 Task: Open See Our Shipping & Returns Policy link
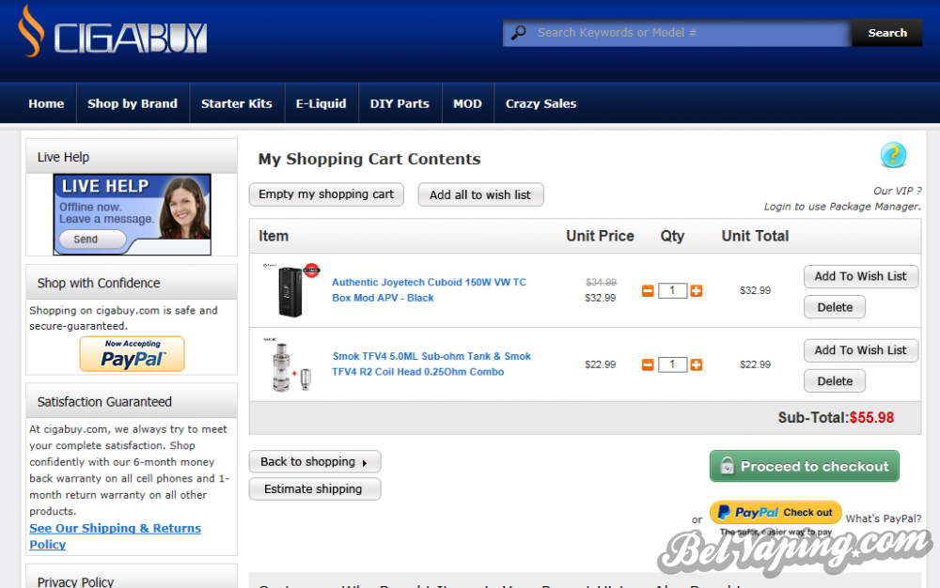click(115, 536)
